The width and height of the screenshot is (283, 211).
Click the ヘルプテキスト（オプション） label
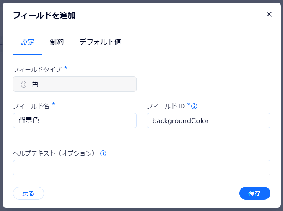tap(54, 153)
